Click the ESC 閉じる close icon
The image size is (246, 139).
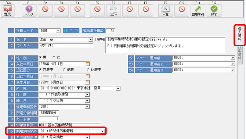[x=8, y=10]
